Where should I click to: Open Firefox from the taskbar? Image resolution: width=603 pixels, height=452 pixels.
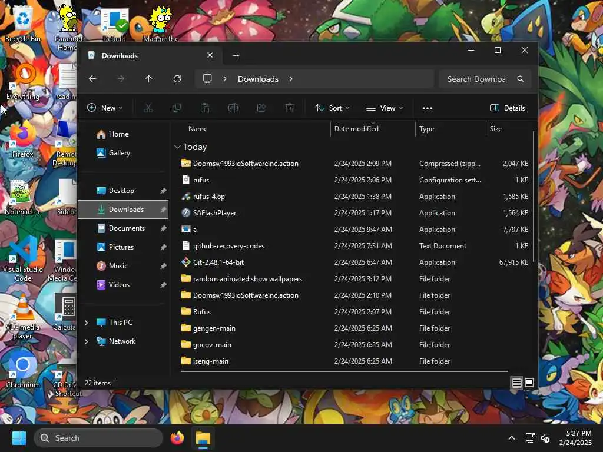177,438
